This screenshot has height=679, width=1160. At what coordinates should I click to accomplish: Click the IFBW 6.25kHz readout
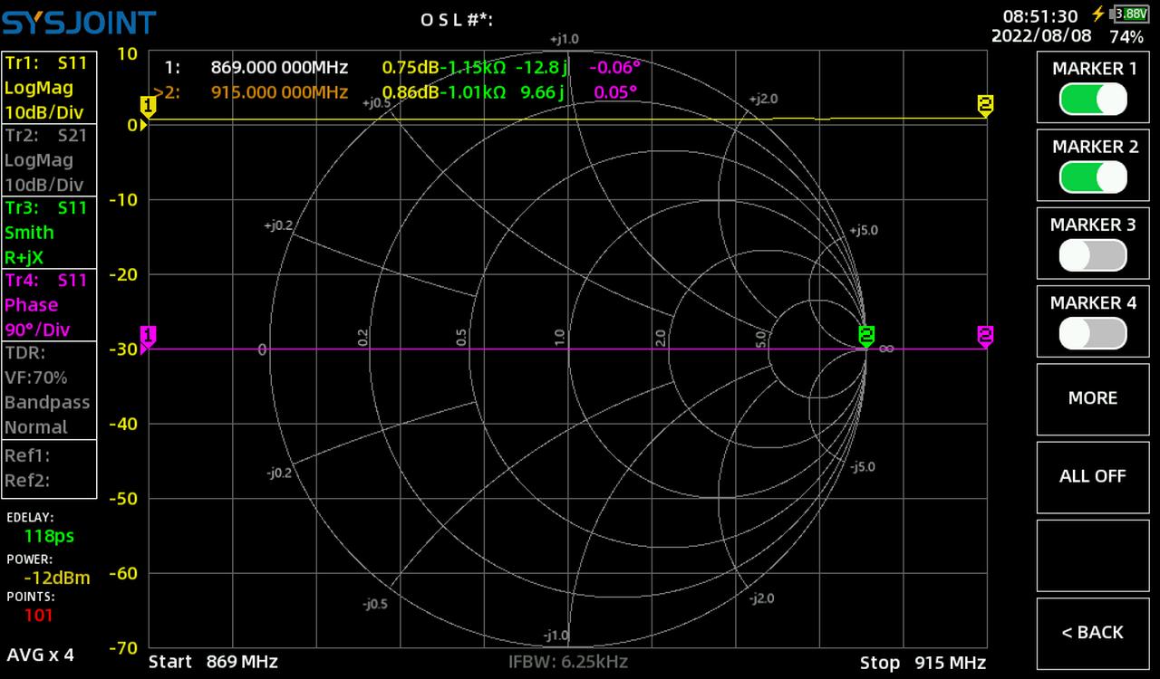tap(568, 662)
